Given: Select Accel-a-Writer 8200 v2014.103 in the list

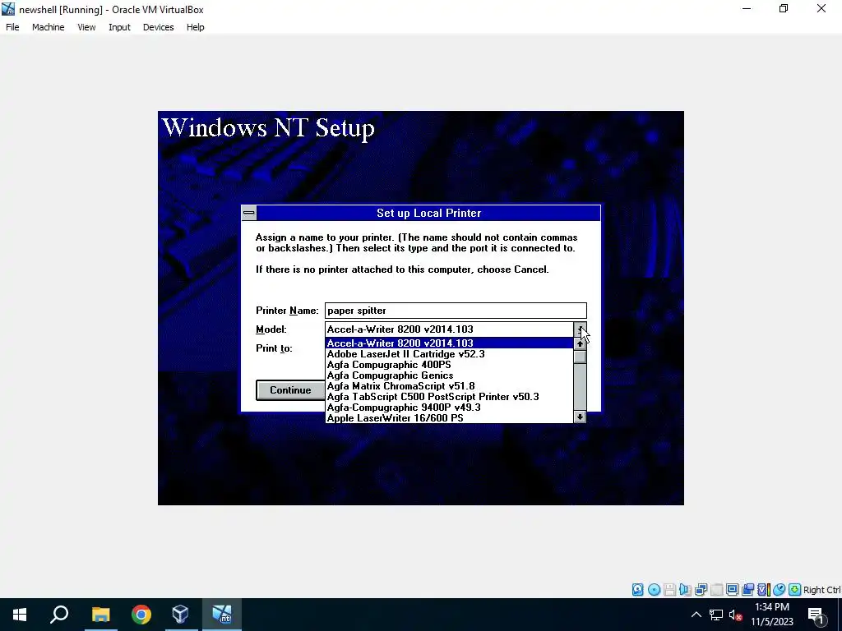Looking at the screenshot, I should pos(450,343).
